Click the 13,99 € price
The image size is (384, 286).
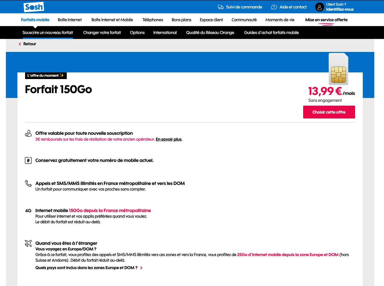tap(325, 91)
